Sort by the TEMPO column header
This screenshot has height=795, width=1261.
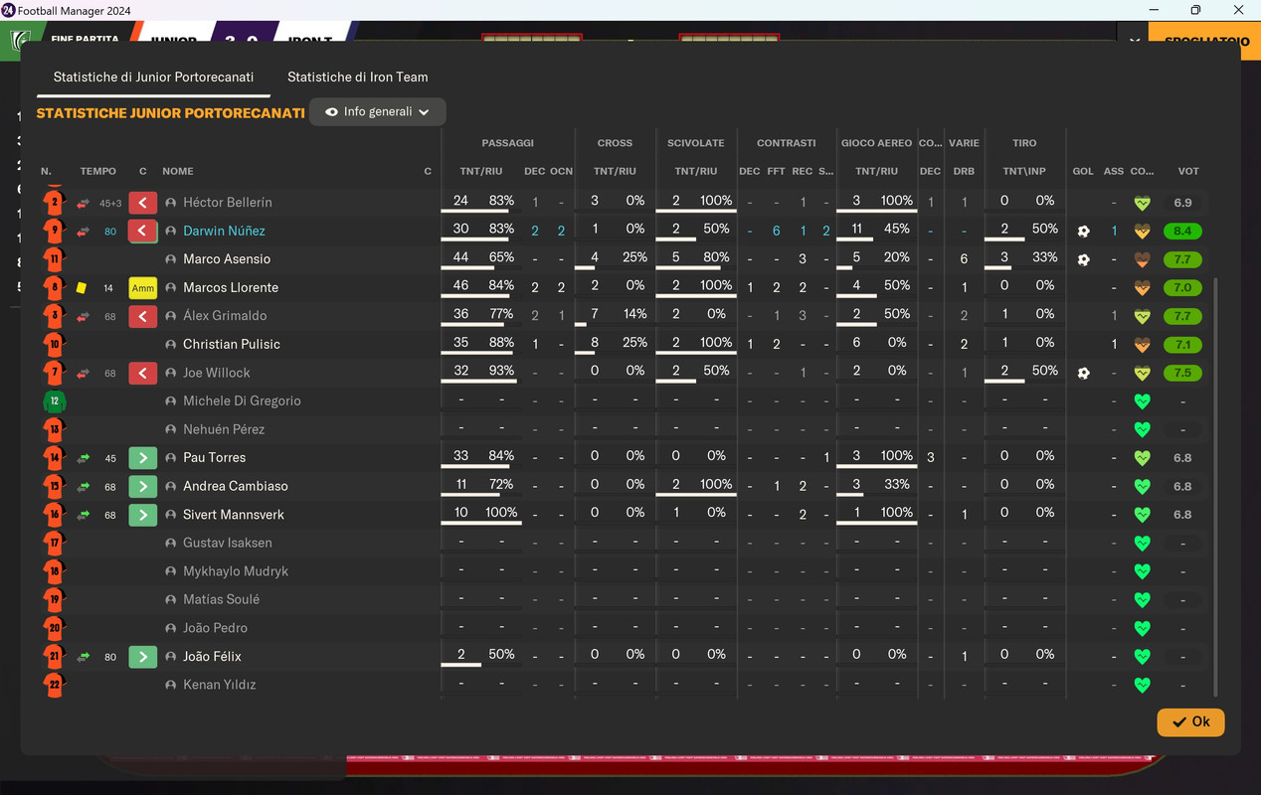(x=98, y=171)
